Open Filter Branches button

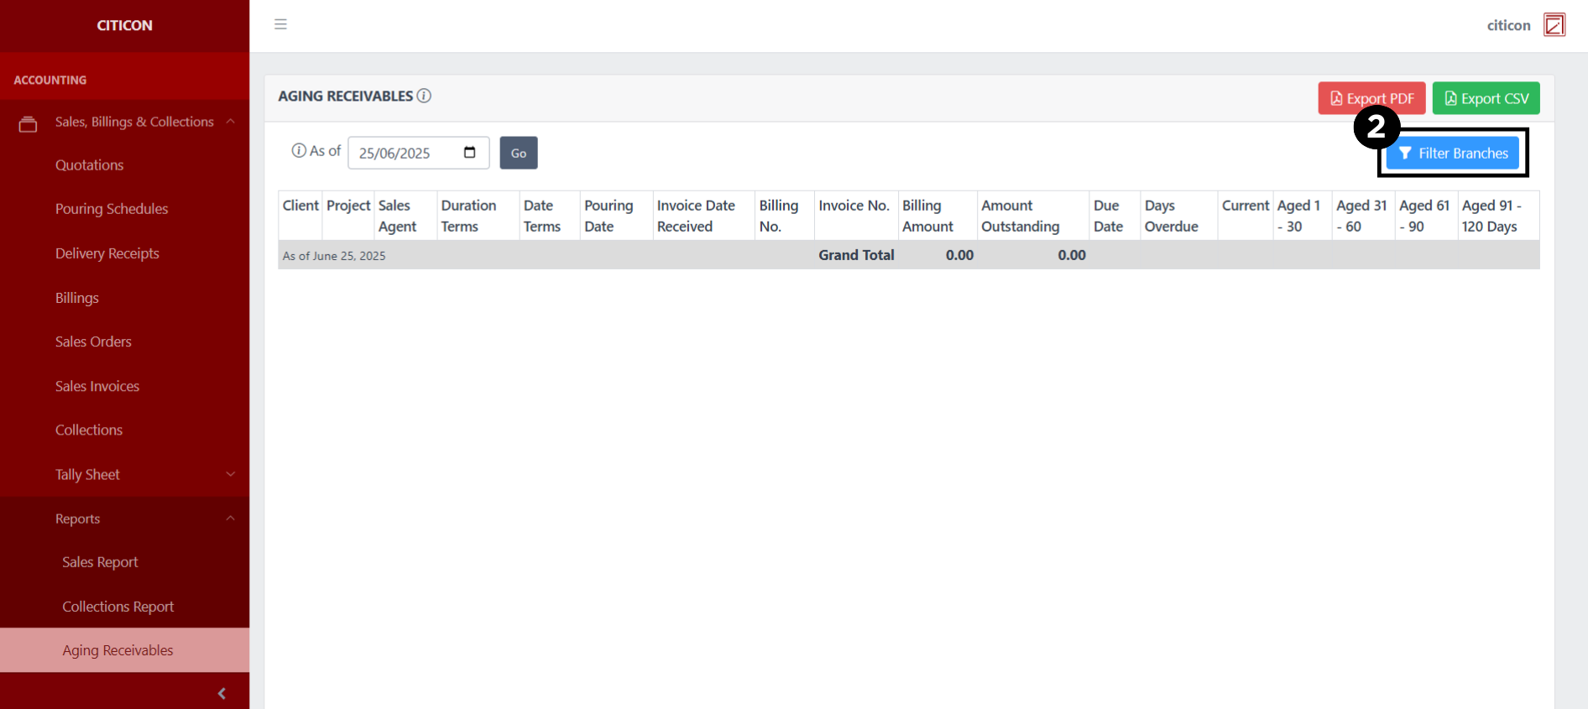[x=1453, y=153]
